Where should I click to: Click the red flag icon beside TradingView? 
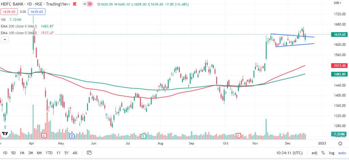91,4
